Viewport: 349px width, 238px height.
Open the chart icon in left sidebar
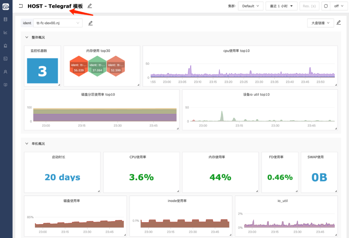tap(5, 33)
